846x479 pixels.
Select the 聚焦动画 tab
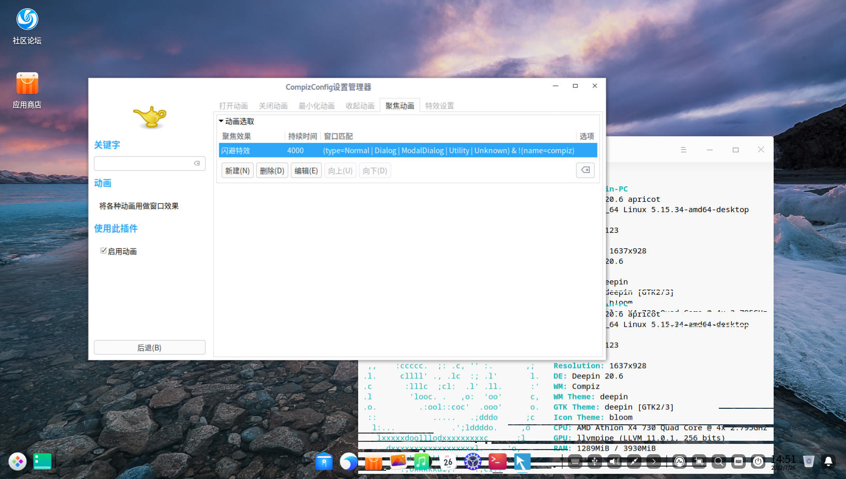tap(400, 106)
